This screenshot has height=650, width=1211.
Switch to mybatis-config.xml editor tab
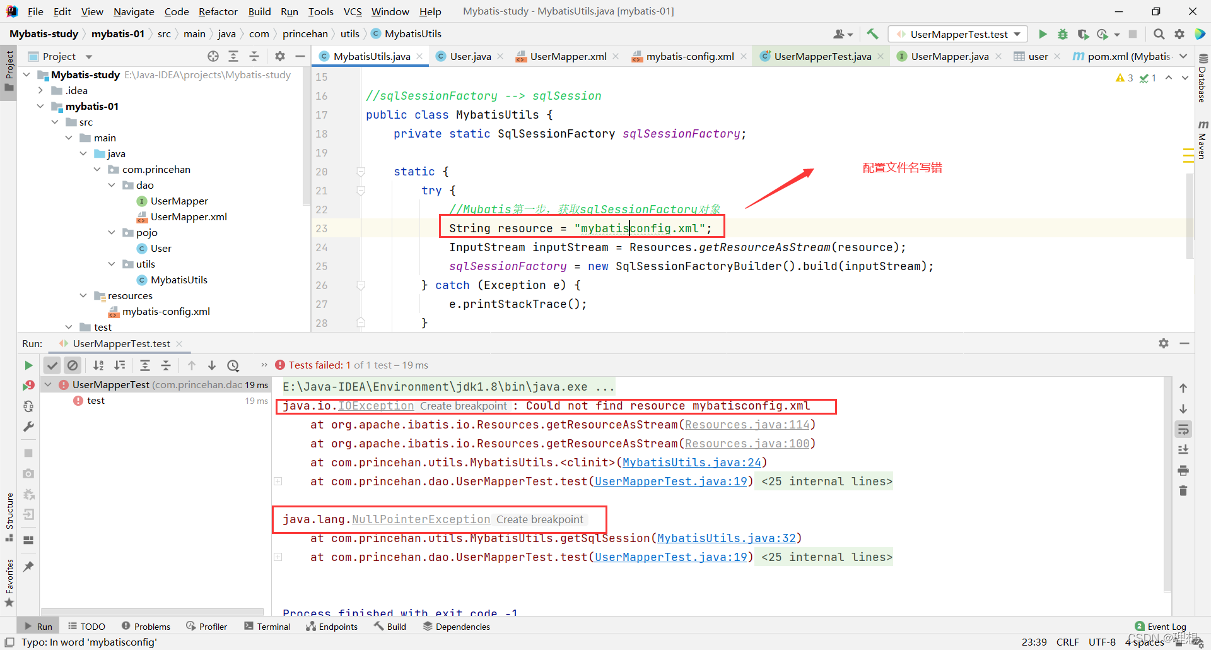pyautogui.click(x=689, y=56)
